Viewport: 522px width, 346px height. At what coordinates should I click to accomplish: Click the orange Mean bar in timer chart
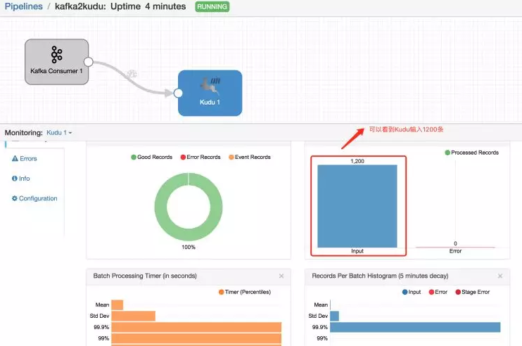tap(117, 305)
